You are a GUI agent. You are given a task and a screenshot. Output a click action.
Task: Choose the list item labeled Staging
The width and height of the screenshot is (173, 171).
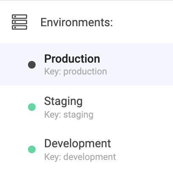click(86, 107)
